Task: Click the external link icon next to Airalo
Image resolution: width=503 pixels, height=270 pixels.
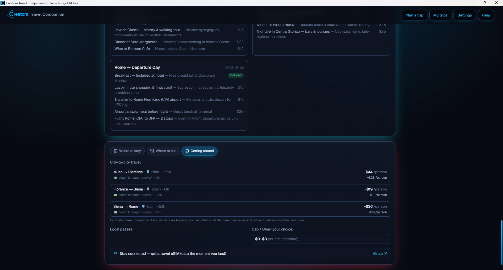Action: [x=385, y=254]
